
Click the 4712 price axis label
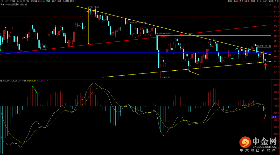276,72
